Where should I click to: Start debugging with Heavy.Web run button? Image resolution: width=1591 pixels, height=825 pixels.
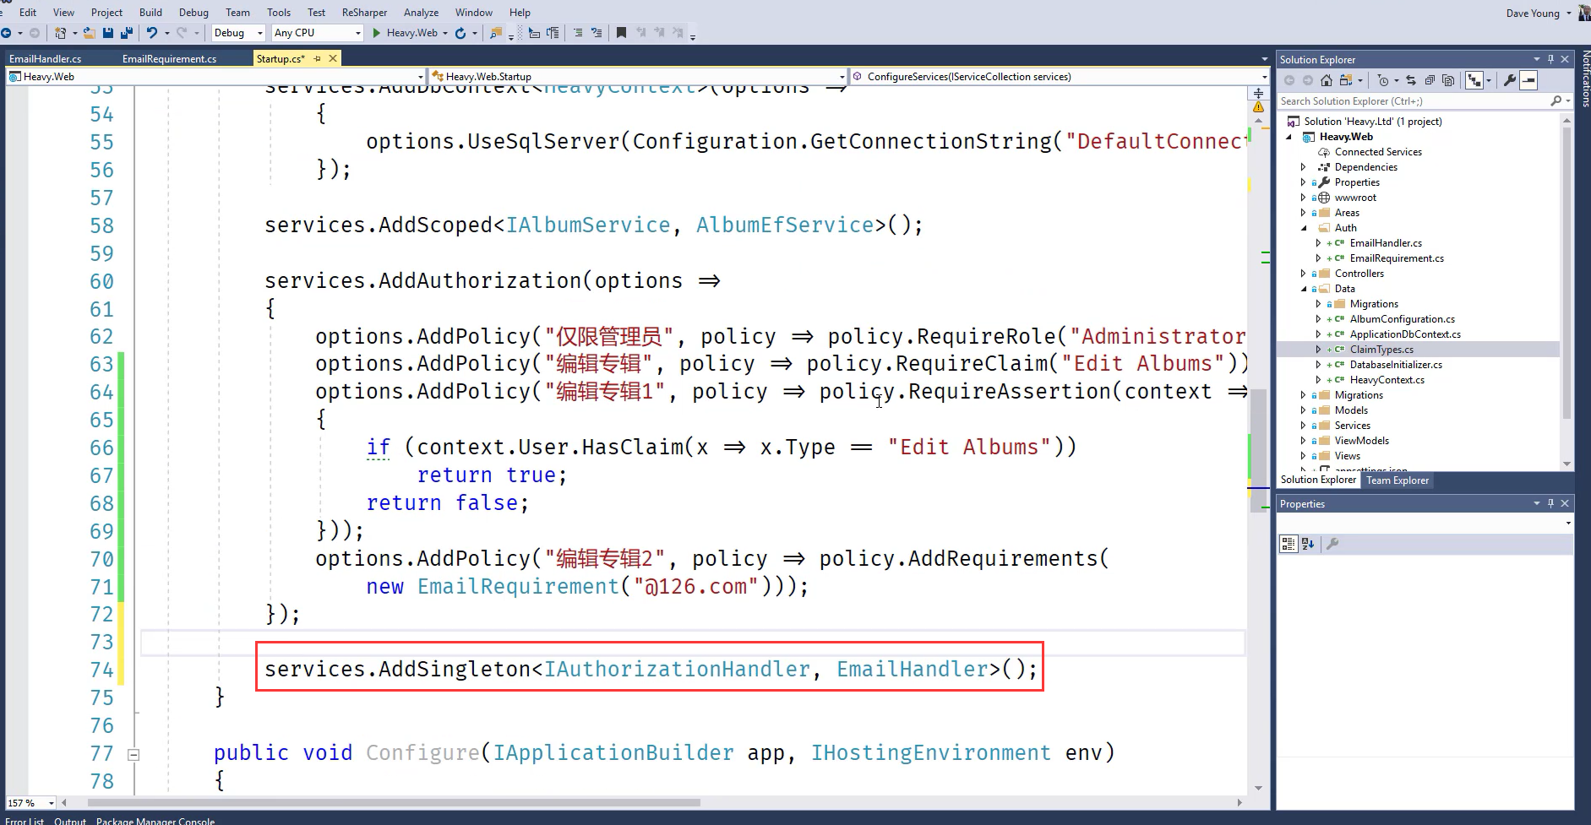click(404, 33)
